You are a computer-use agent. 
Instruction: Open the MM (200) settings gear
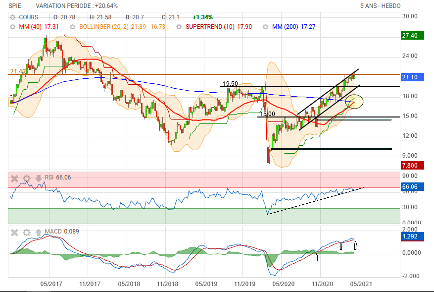point(265,27)
